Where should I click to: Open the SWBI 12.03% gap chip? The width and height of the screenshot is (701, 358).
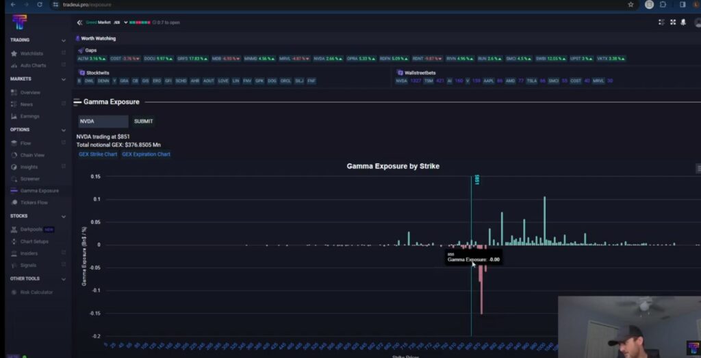coord(551,59)
